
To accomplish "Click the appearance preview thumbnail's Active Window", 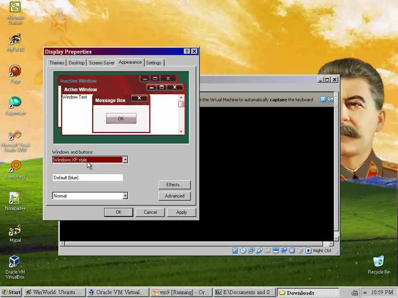I will pos(80,90).
